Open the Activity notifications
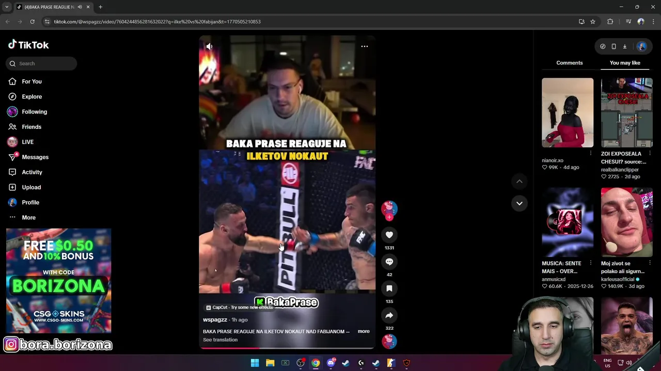The width and height of the screenshot is (661, 371). [32, 172]
